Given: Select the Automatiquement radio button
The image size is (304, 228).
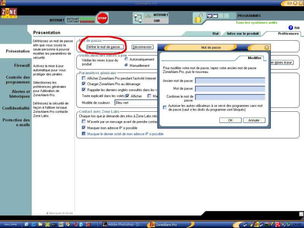Looking at the screenshot, I should 127,59.
